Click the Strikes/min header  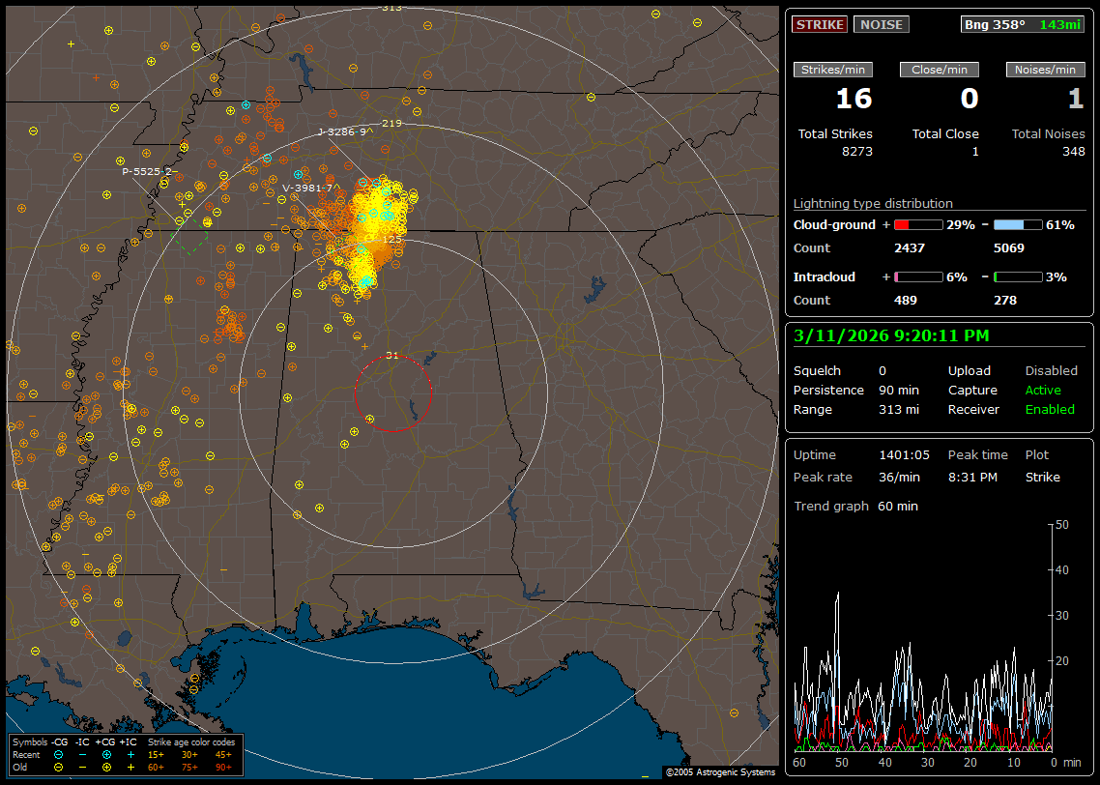833,70
